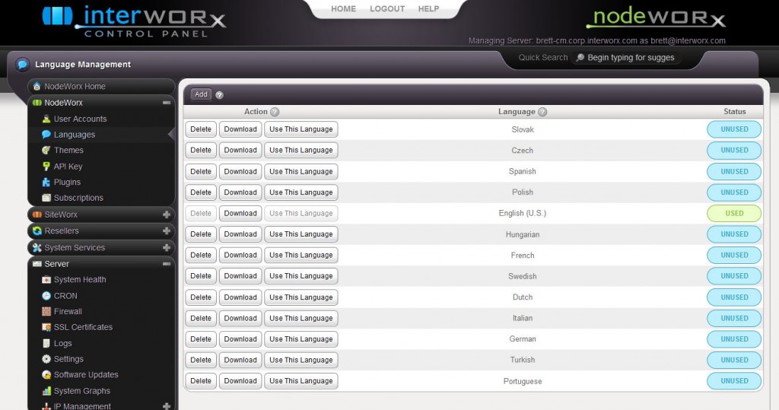
Task: Open Software Updates in the sidebar
Action: [86, 375]
